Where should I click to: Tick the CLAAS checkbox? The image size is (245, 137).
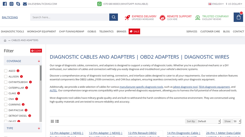6,93
